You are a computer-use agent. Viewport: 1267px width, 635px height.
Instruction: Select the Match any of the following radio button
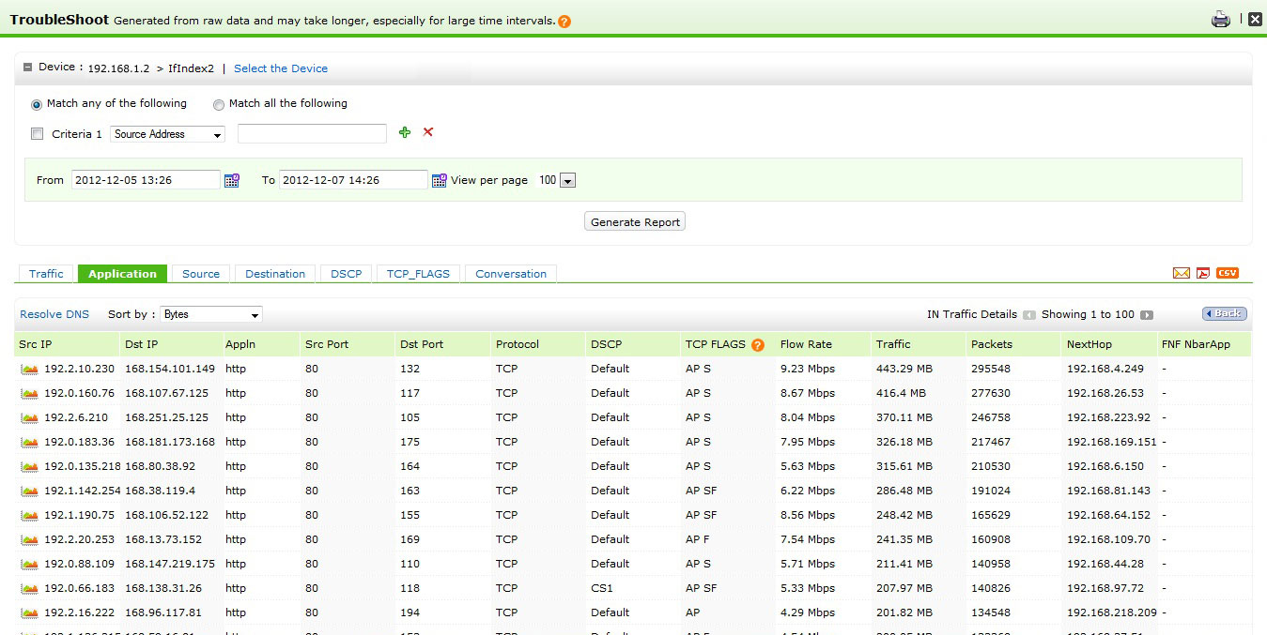tap(36, 104)
